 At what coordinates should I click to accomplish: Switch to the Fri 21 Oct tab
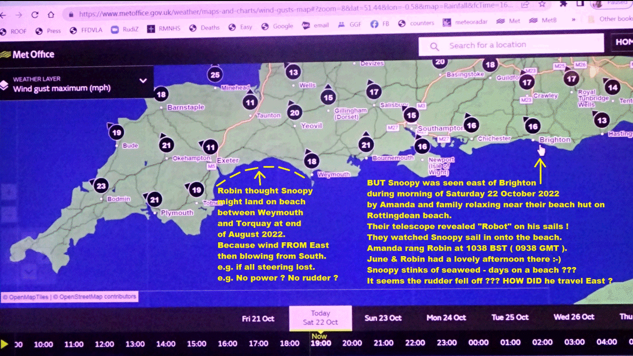(258, 318)
